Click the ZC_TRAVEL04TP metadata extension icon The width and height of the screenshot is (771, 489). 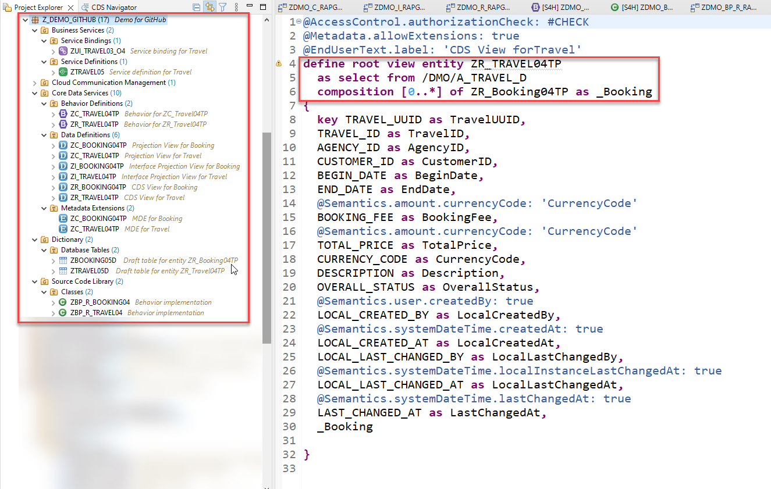pyautogui.click(x=63, y=229)
